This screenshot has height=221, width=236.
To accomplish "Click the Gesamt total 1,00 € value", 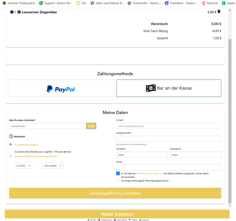I will click(x=217, y=38).
